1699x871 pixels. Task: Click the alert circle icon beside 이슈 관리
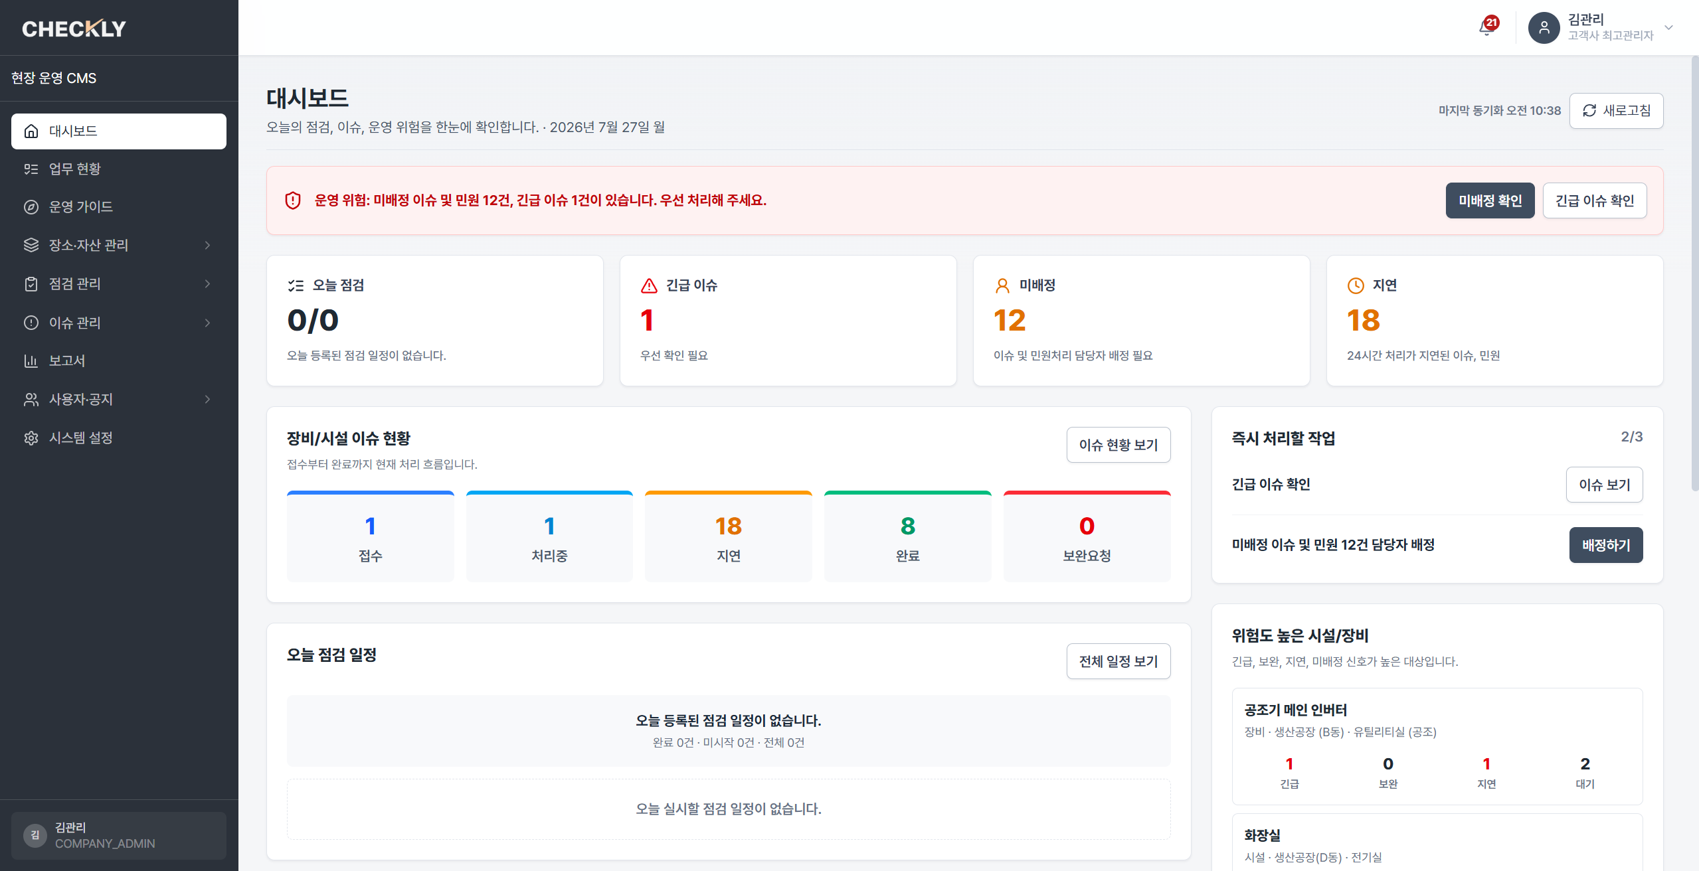(x=31, y=323)
